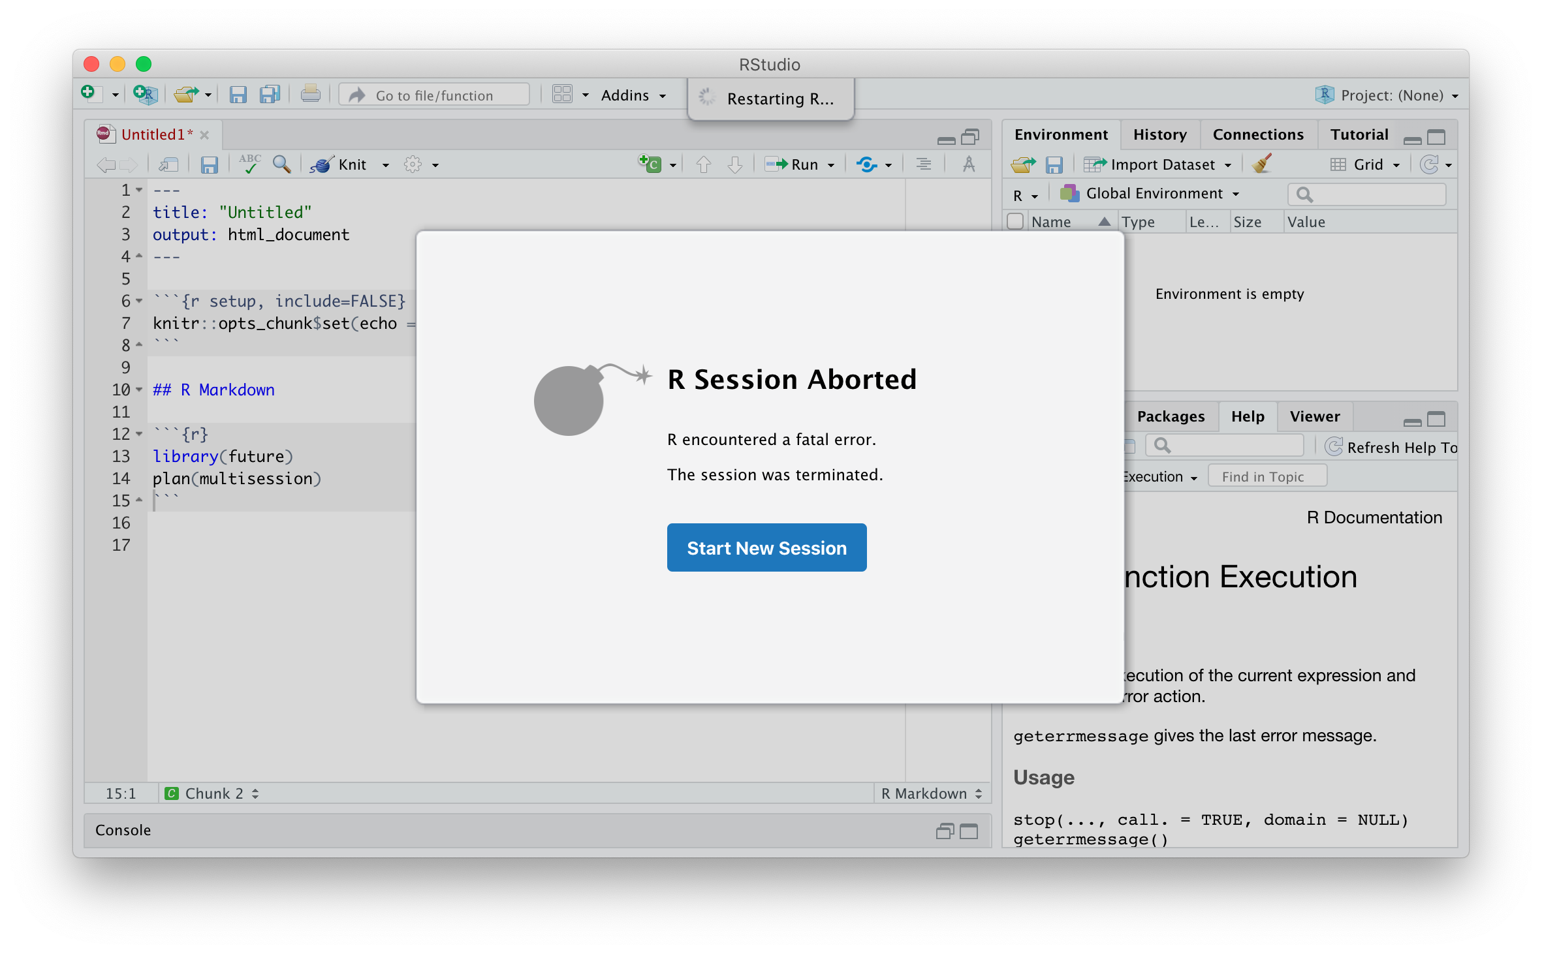Open Find/Replace with the magnifier icon
This screenshot has height=954, width=1542.
(x=281, y=164)
